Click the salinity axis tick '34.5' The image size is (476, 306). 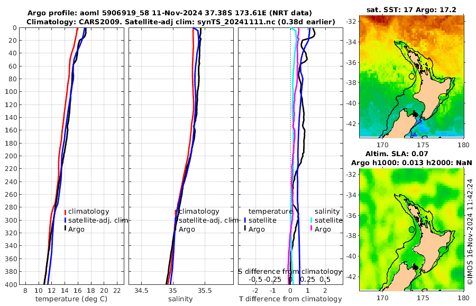click(141, 291)
